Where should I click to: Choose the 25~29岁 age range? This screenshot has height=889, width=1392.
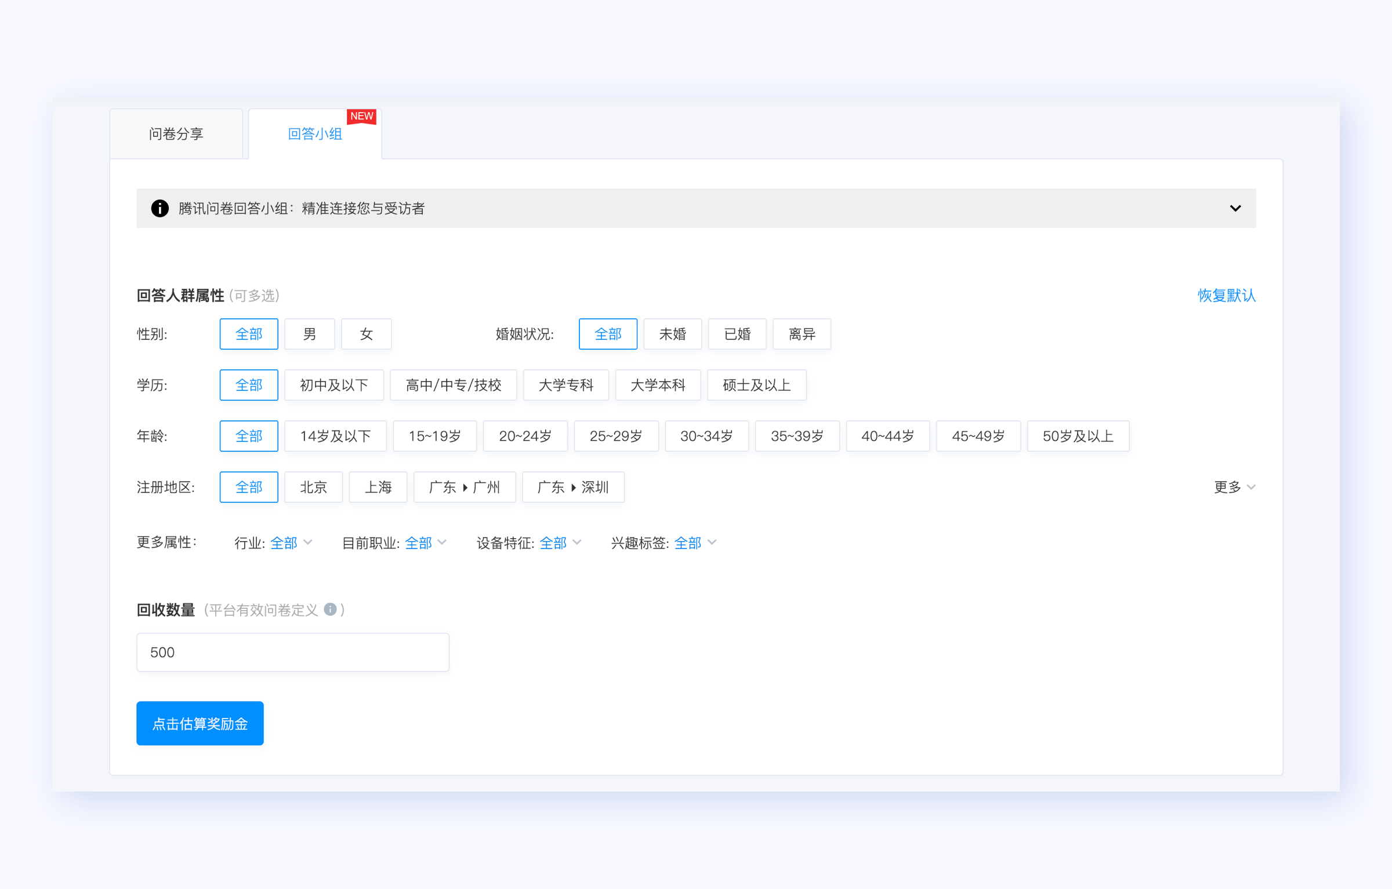tap(615, 436)
